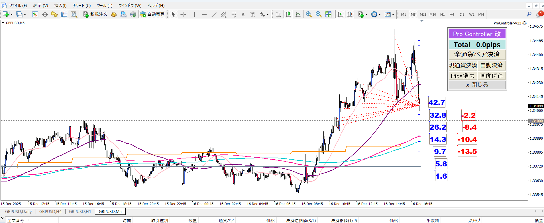Click the 新規注文 new order button
544x223 pixels.
(x=95, y=14)
